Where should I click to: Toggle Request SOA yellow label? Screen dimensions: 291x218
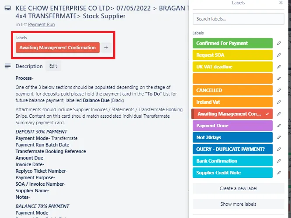[232, 55]
